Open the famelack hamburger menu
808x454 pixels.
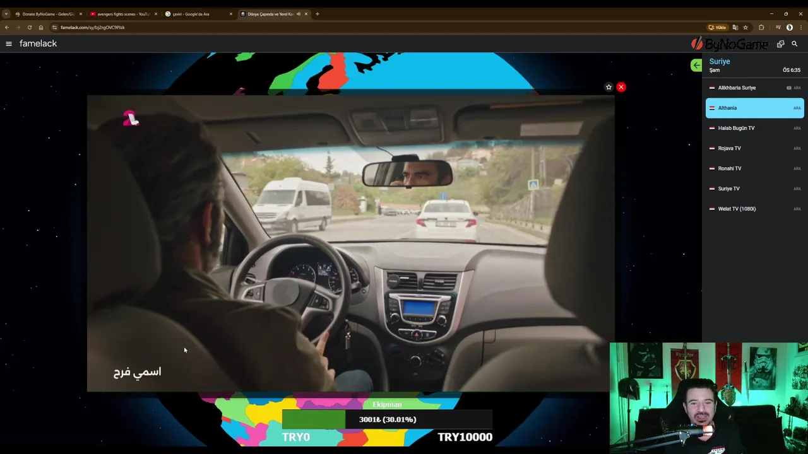coord(9,44)
